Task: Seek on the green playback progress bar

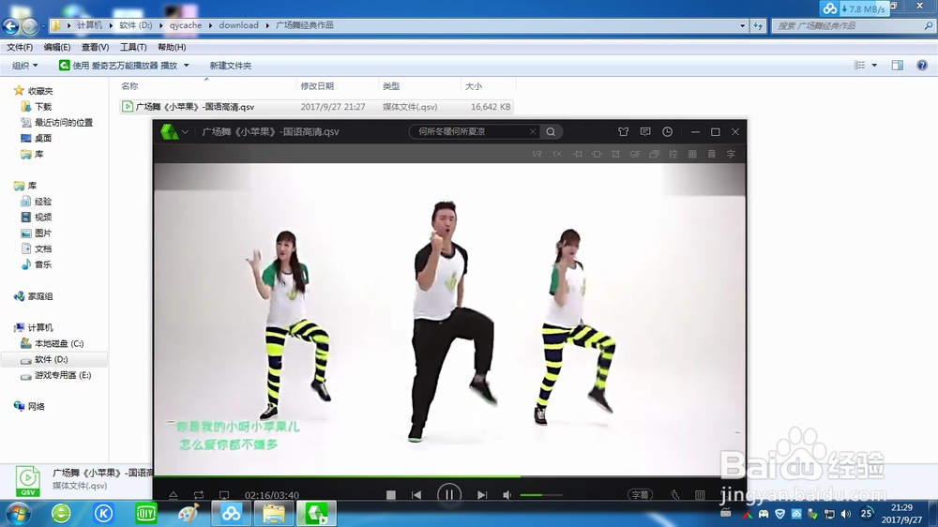Action: (448, 476)
